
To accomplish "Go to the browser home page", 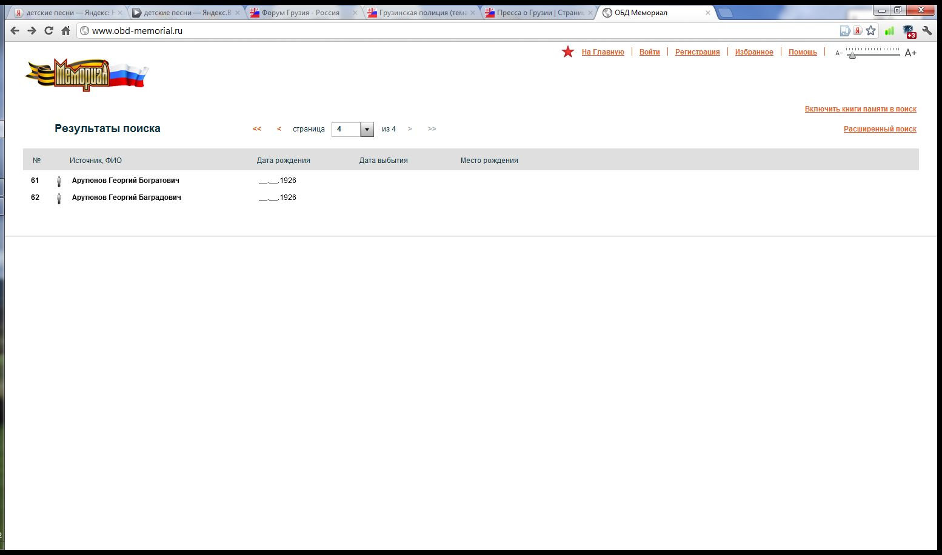I will coord(65,31).
